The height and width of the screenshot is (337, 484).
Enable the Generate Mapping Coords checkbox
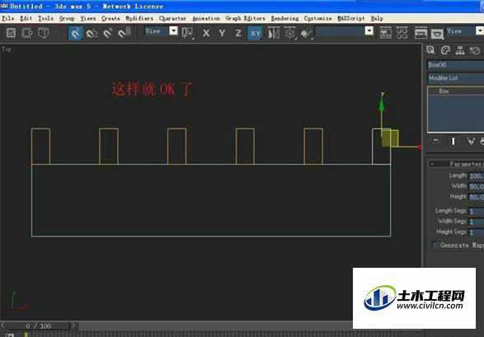[435, 245]
